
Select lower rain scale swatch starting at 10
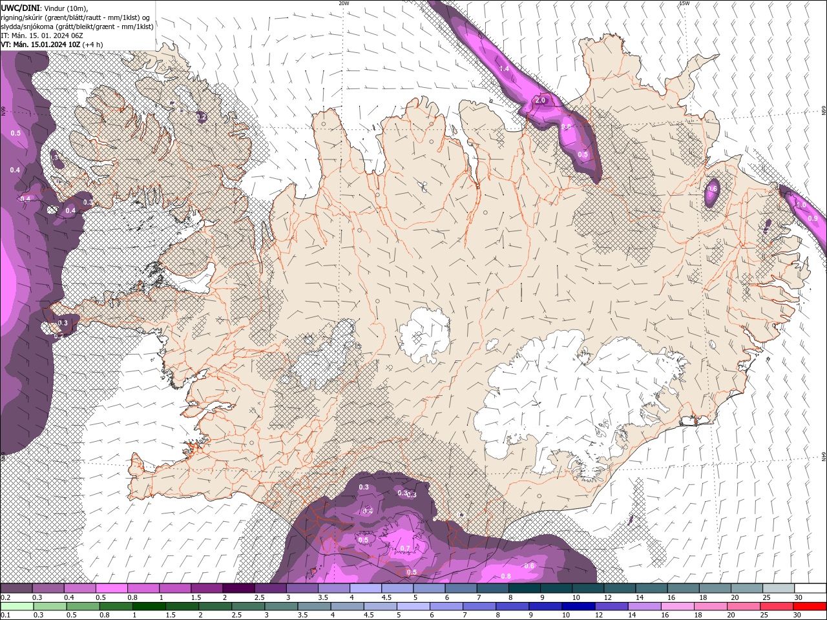click(x=579, y=606)
